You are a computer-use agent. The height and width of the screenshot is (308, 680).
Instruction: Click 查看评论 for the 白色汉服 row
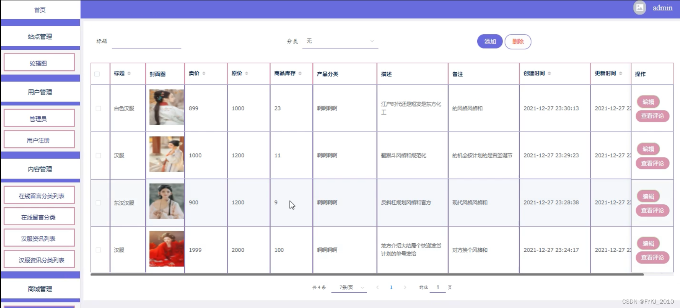pos(652,116)
